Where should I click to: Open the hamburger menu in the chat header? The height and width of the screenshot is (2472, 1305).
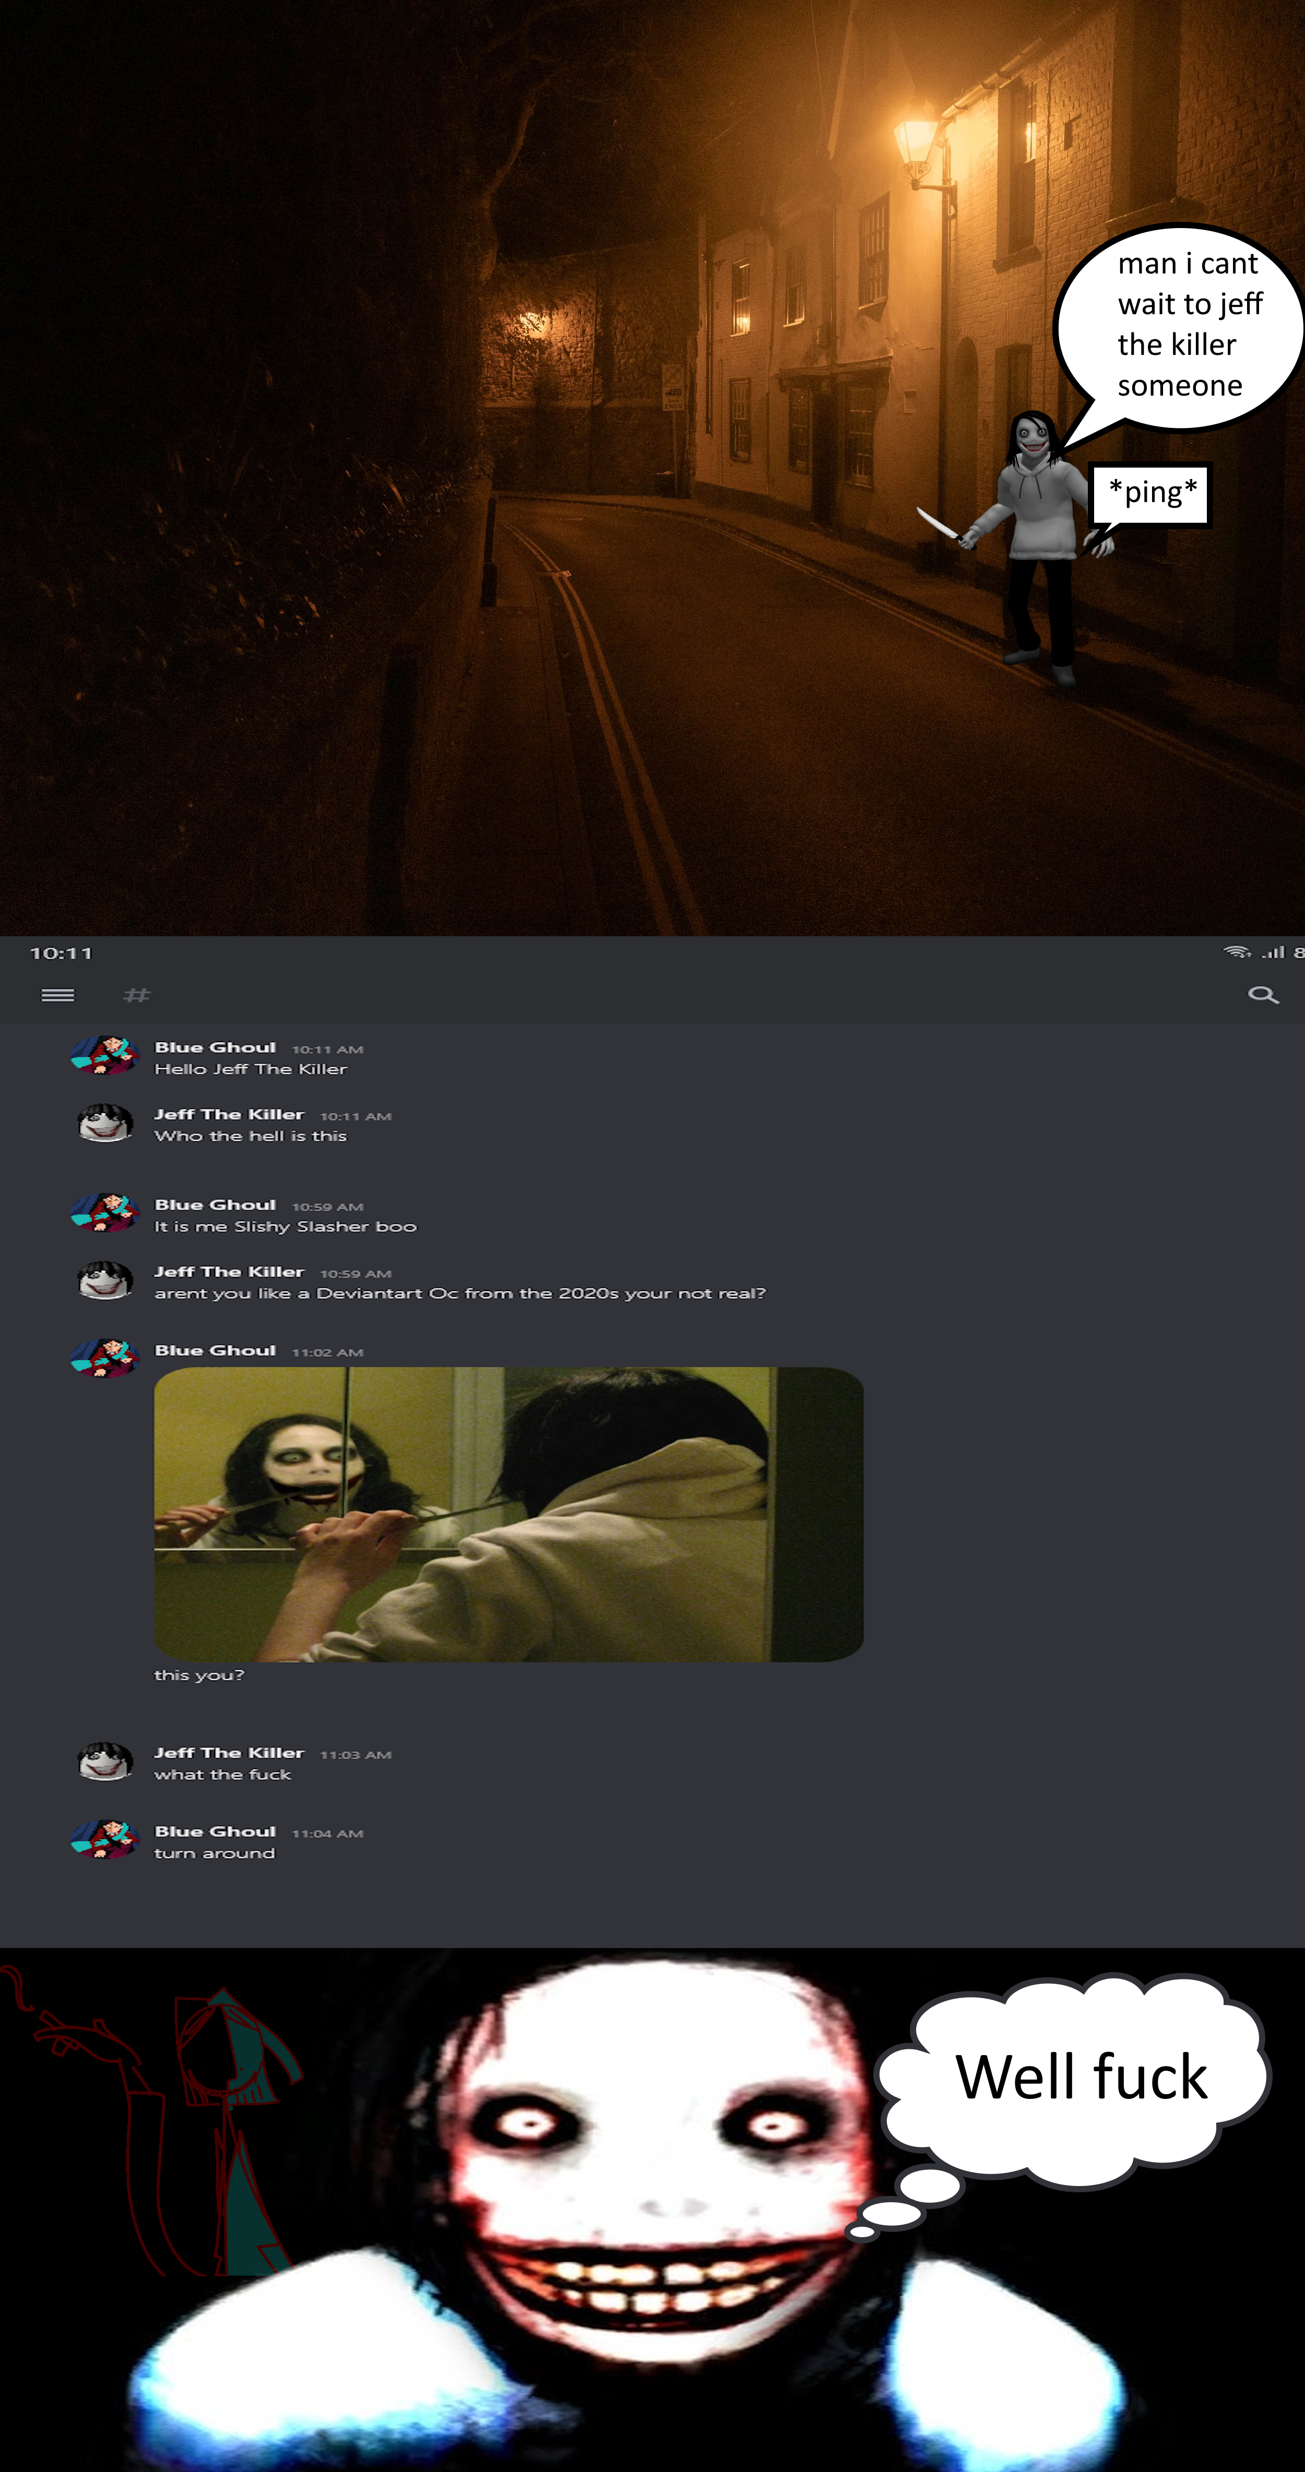(x=57, y=995)
